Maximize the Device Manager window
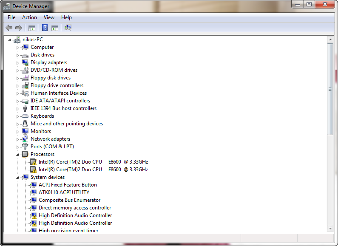 coord(309,5)
